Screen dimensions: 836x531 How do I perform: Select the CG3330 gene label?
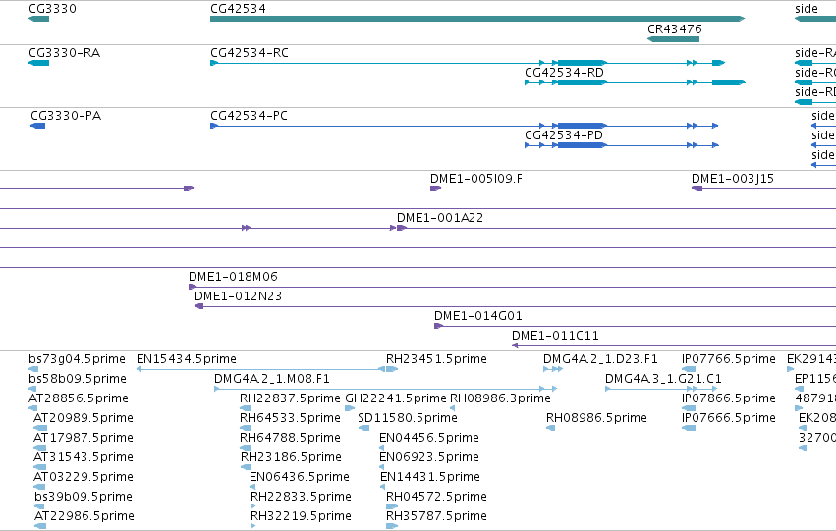pos(52,9)
